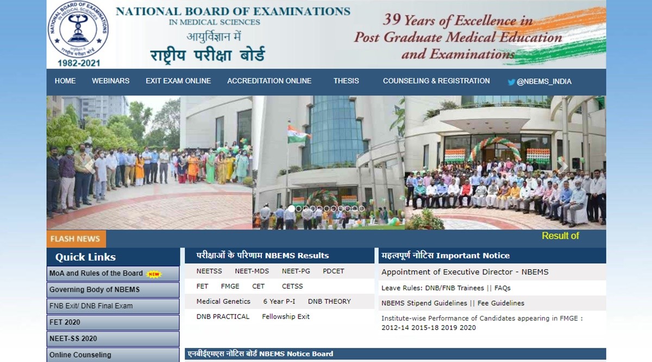Click the yellow NEW badge icon
This screenshot has height=362, width=652.
pyautogui.click(x=154, y=274)
